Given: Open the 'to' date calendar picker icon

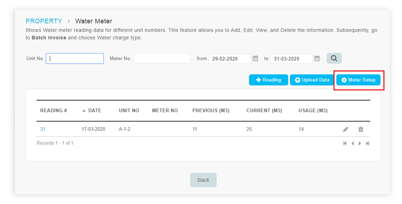Looking at the screenshot, I should click(x=317, y=58).
